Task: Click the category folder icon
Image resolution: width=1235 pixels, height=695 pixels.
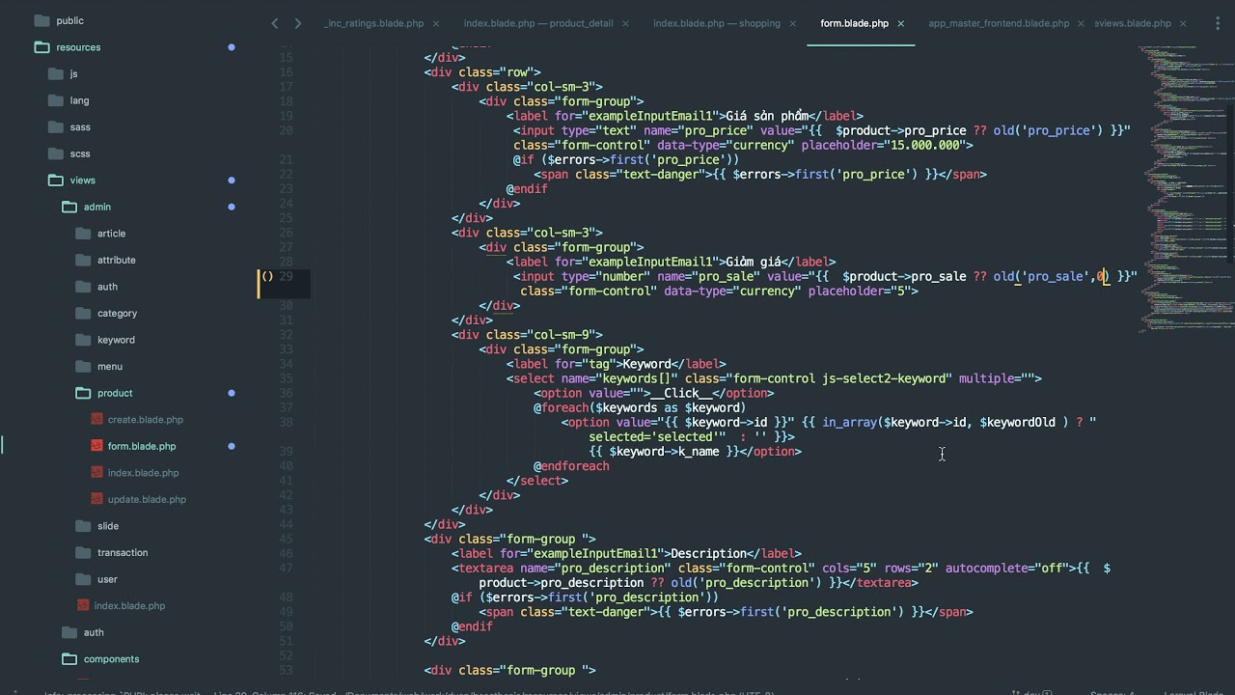Action: (x=83, y=313)
